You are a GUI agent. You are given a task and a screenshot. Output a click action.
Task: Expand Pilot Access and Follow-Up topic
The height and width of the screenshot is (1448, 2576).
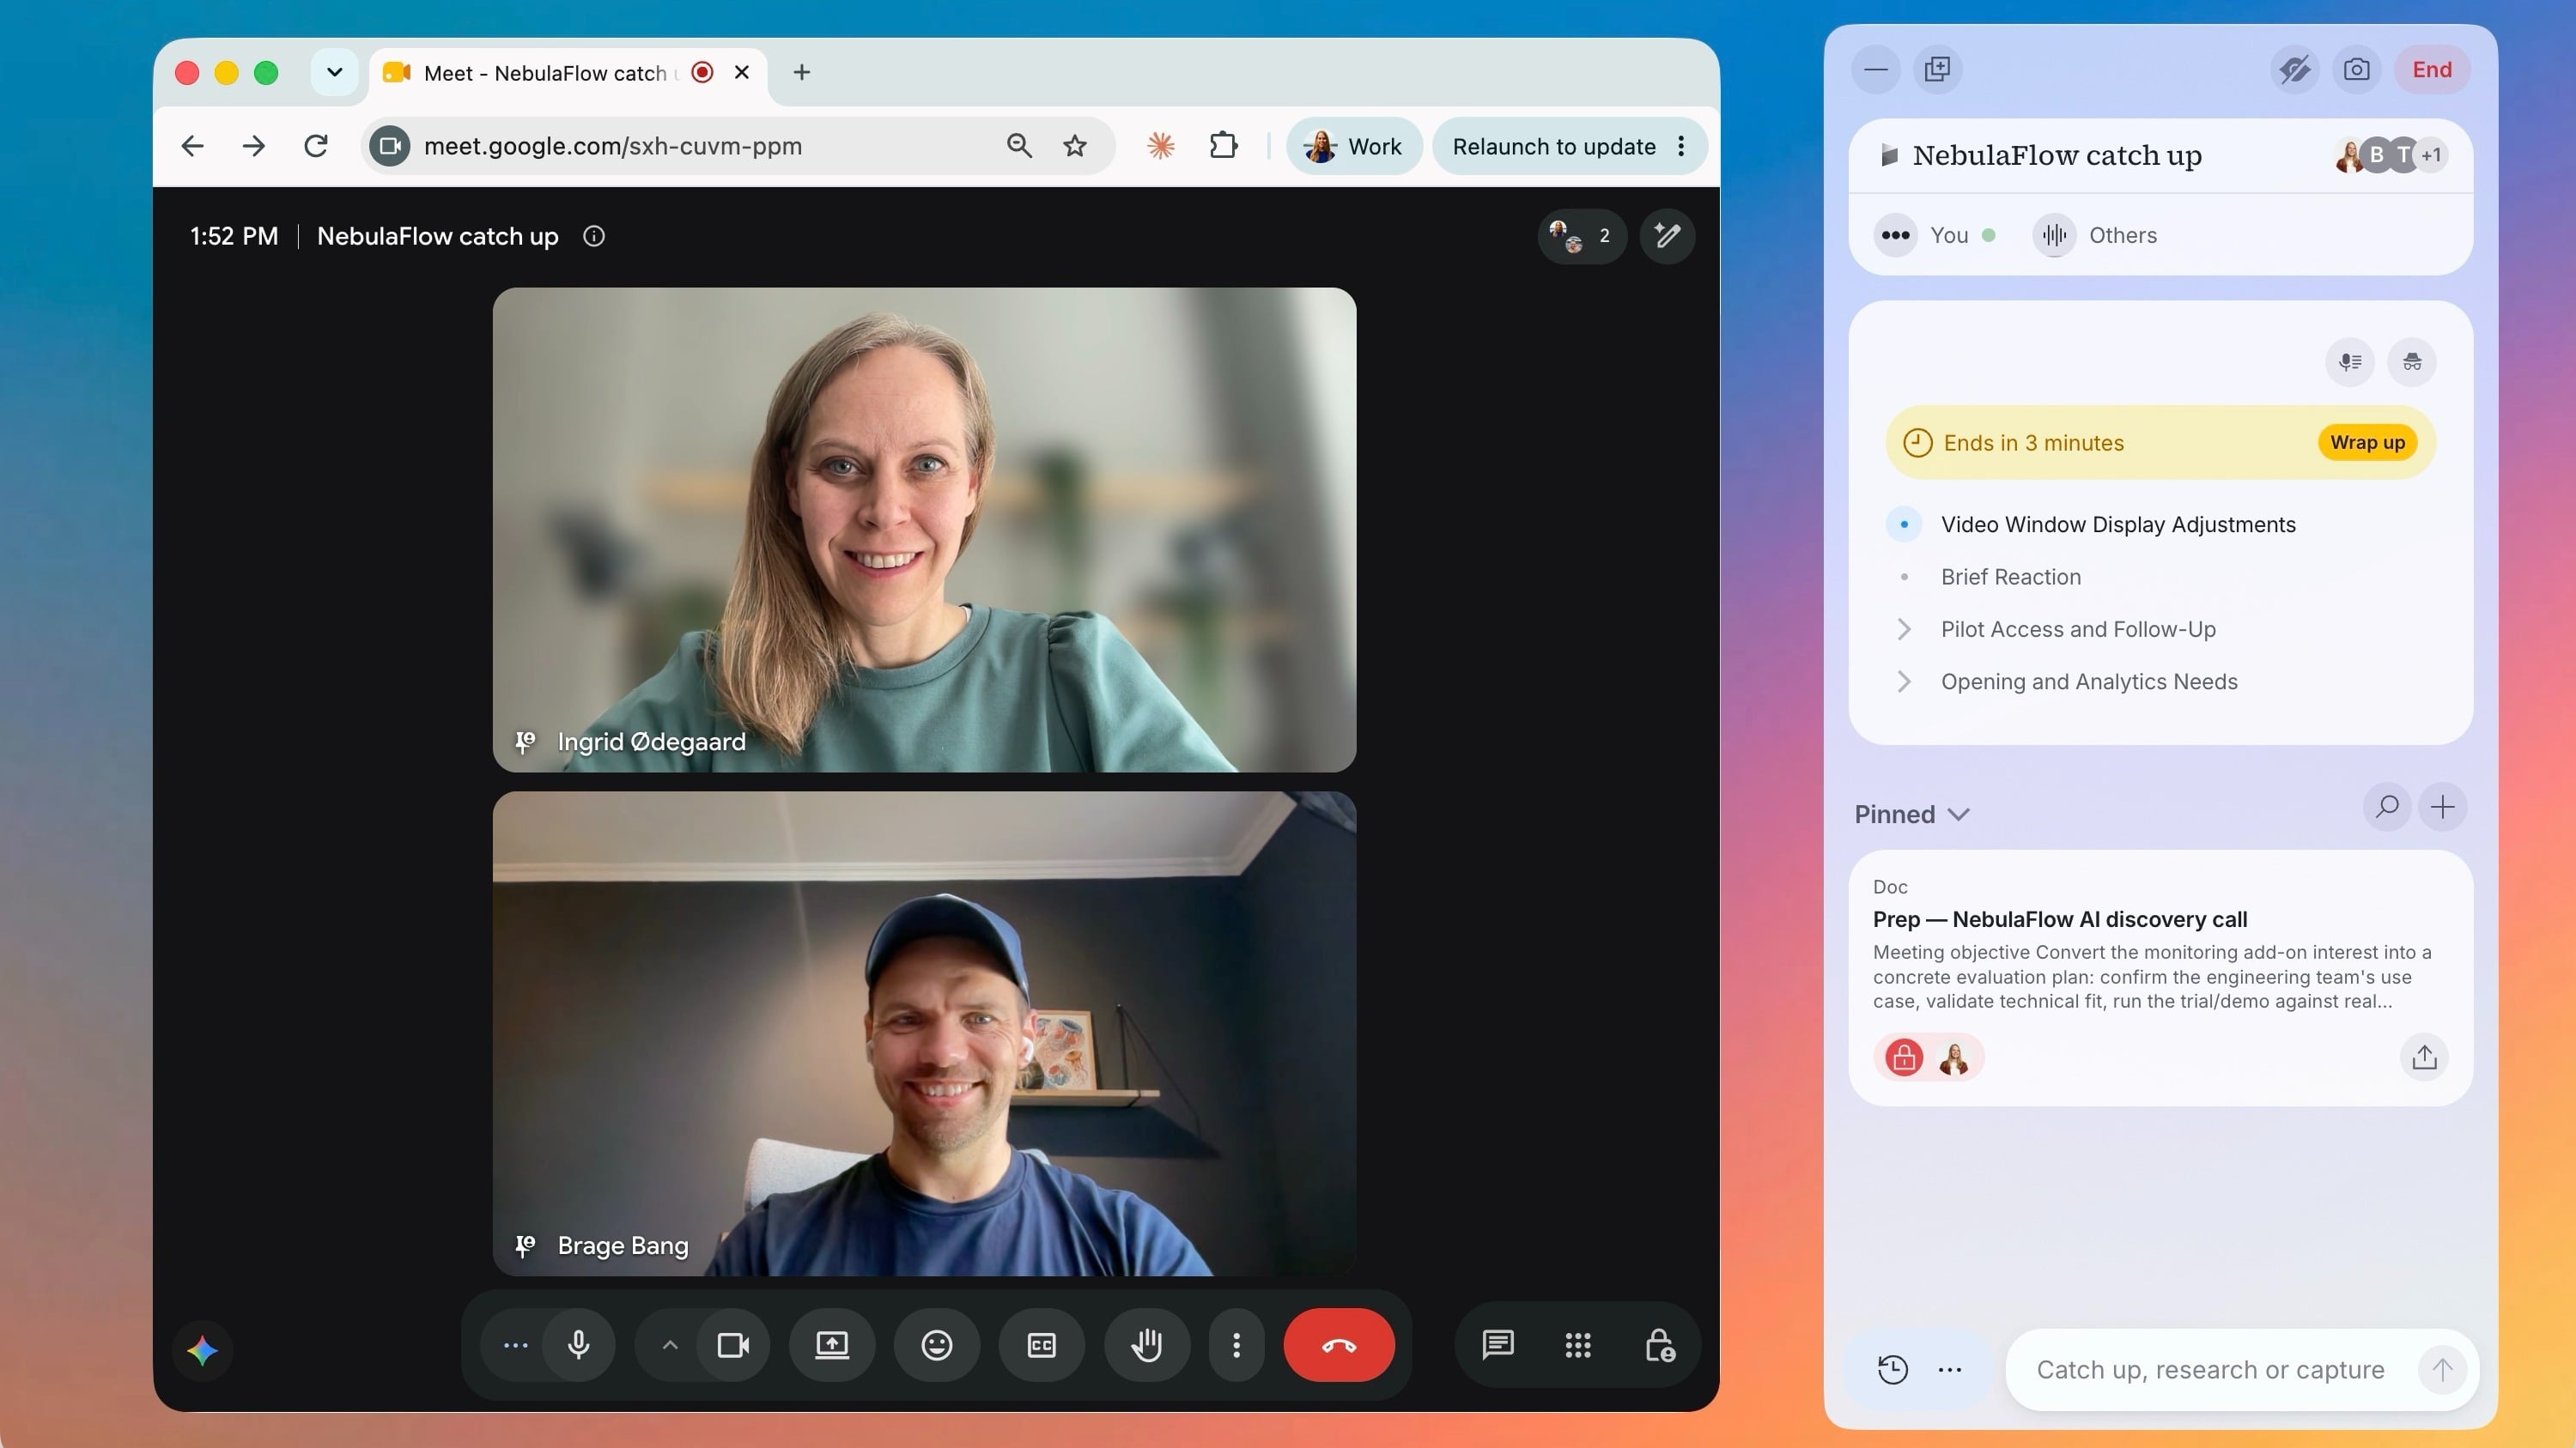1904,629
